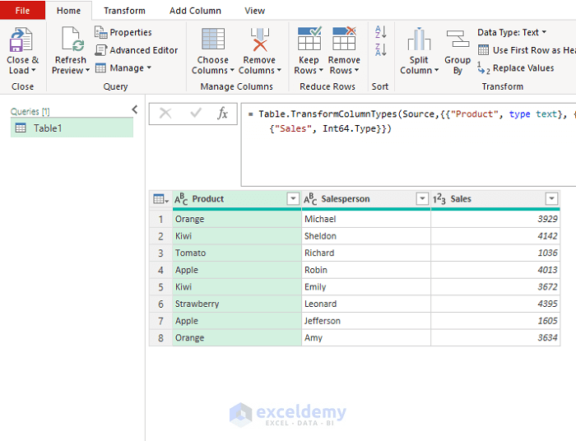Click the Remove Rows icon
Viewport: 576px width, 441px height.
[x=344, y=38]
